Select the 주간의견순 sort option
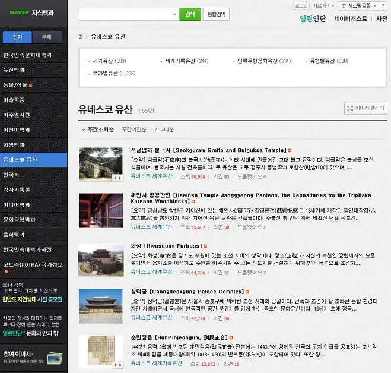Viewport: 391px width, 373px height. tap(134, 129)
